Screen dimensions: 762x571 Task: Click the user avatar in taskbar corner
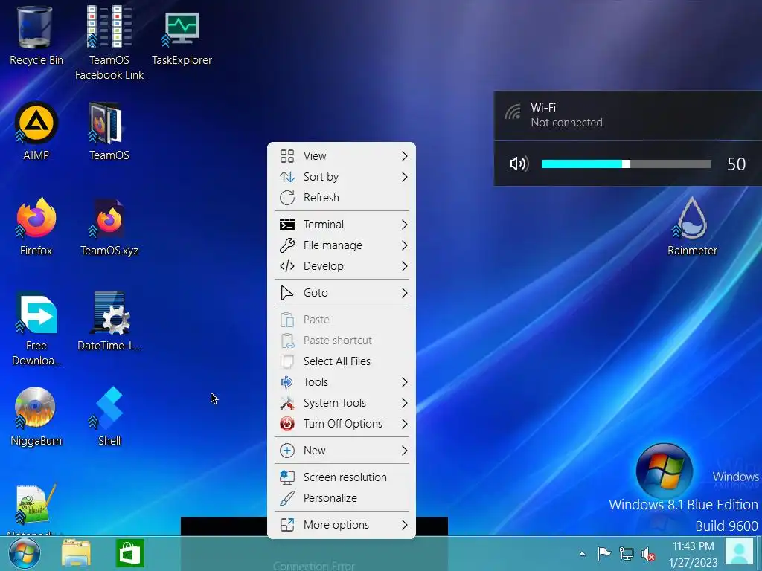740,553
